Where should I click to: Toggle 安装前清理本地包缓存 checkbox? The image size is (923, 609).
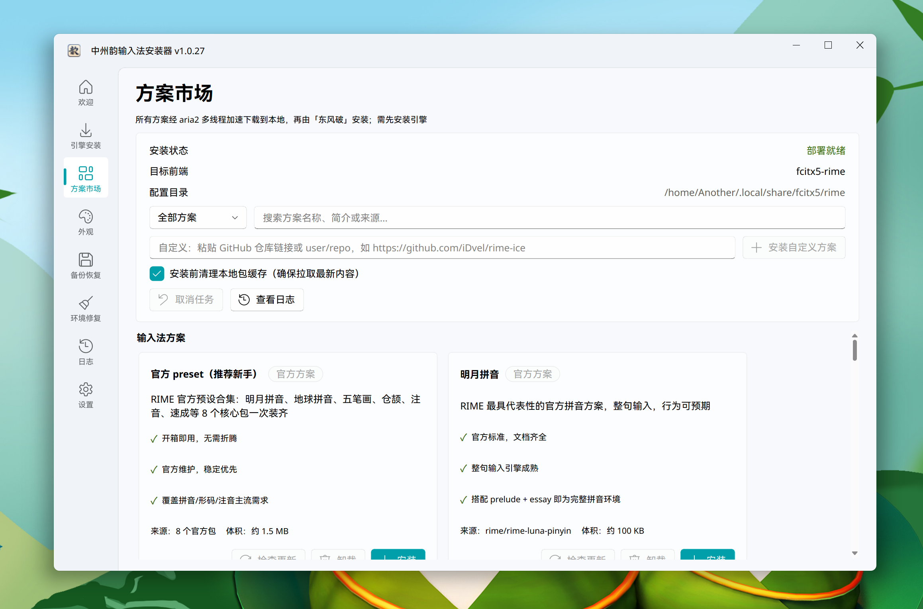tap(157, 274)
